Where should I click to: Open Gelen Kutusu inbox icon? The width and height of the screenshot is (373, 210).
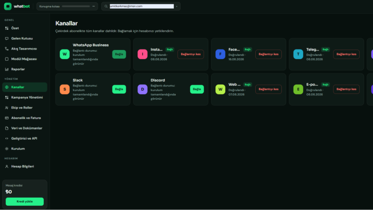6,38
